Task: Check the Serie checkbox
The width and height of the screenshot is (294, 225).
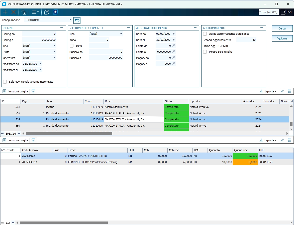Action: [x=72, y=46]
